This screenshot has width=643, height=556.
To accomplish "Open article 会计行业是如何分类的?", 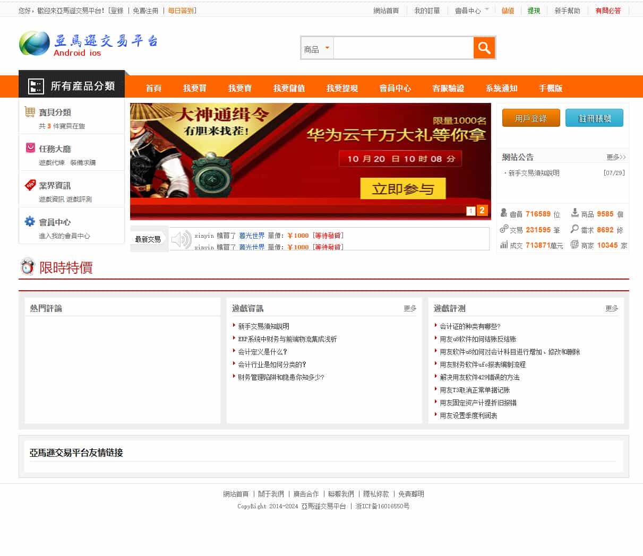I will pyautogui.click(x=272, y=364).
